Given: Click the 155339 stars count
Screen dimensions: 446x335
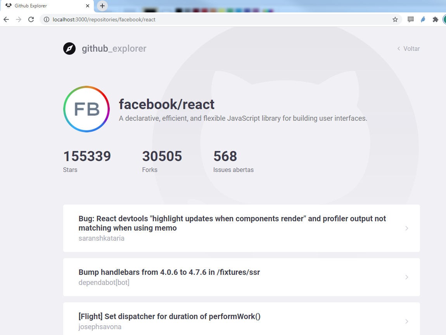Looking at the screenshot, I should [87, 156].
